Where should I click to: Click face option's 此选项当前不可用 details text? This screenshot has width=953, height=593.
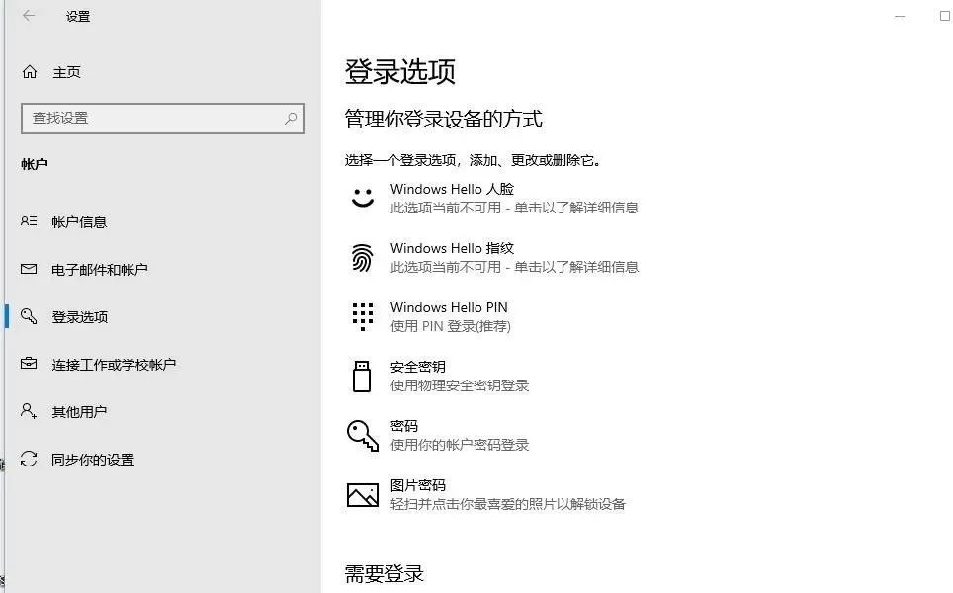[x=514, y=208]
